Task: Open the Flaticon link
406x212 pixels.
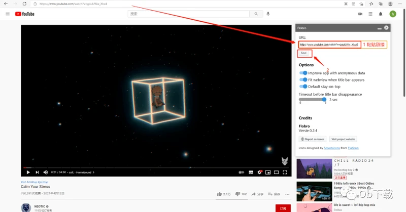Action: [353, 148]
